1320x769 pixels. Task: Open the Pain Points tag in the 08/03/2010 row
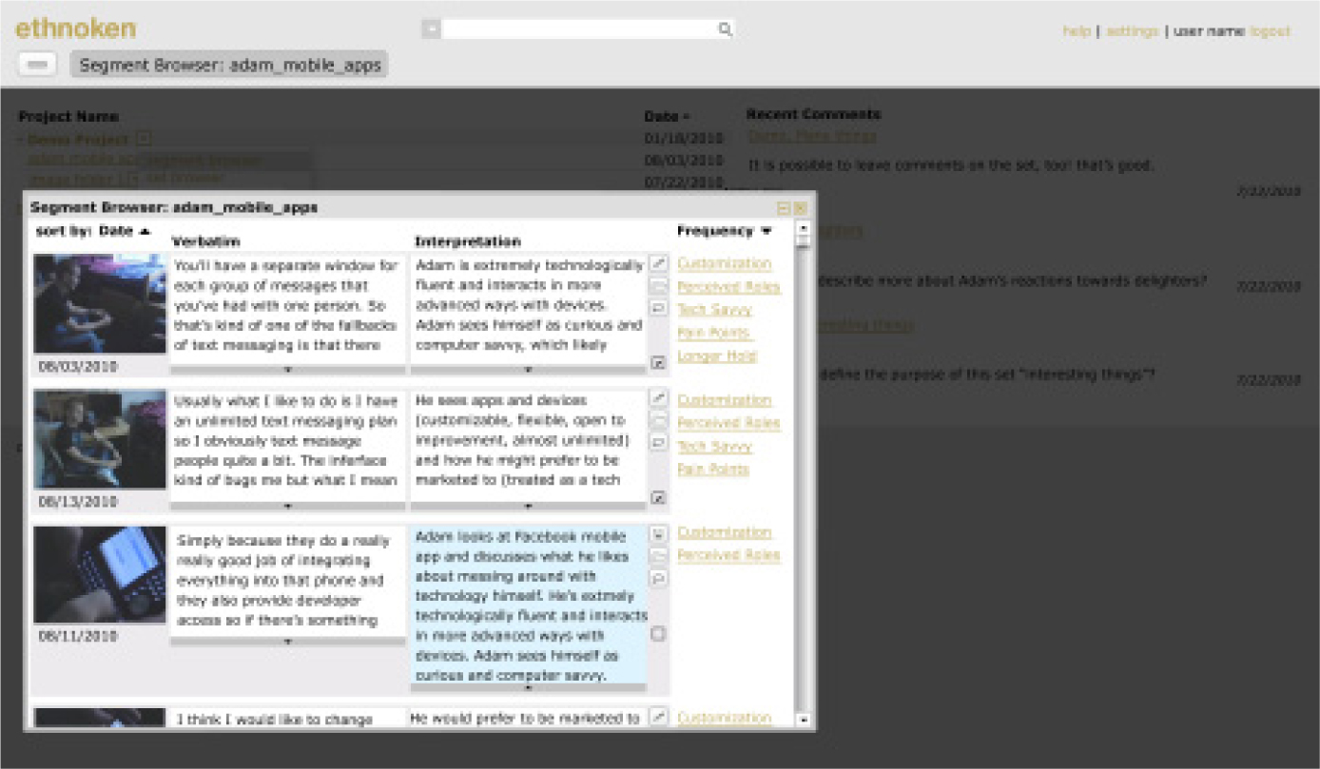715,333
